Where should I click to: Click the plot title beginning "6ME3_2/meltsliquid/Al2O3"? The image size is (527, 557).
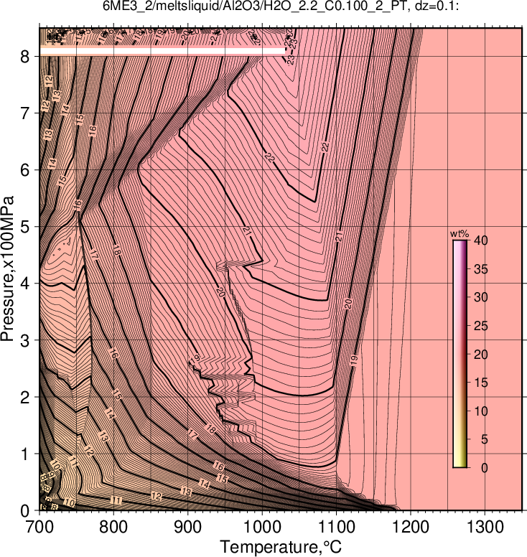pyautogui.click(x=281, y=6)
